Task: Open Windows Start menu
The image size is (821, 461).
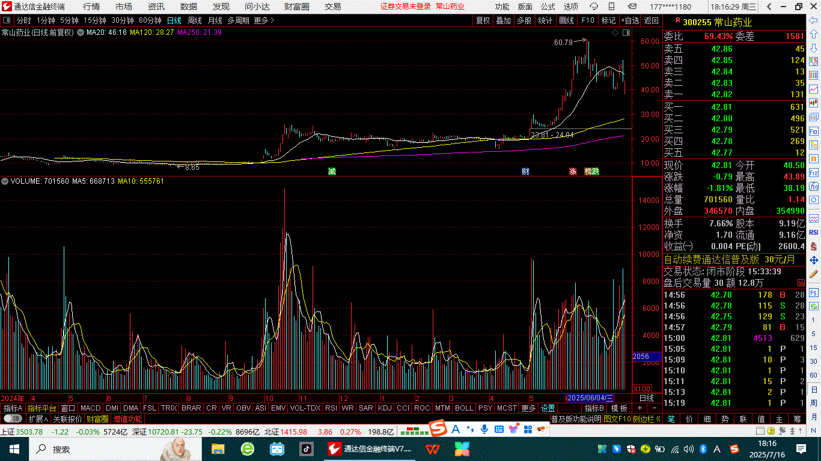Action: (13, 448)
